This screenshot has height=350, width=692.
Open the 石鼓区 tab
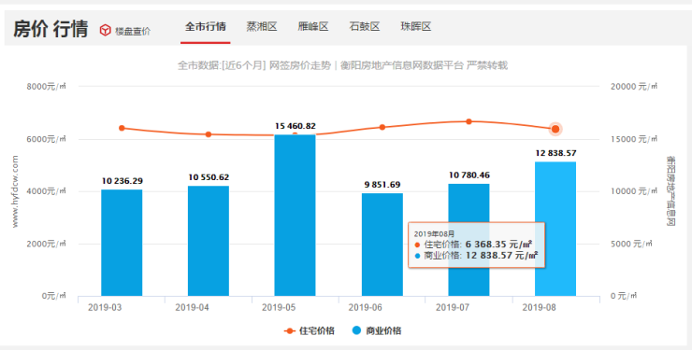(x=365, y=26)
